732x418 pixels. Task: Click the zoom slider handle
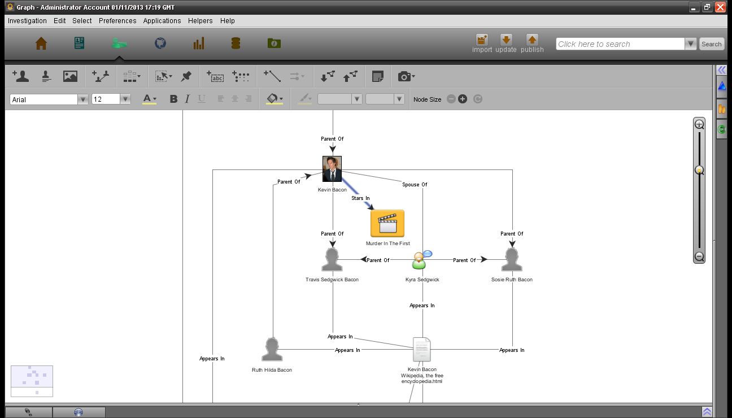pos(699,170)
